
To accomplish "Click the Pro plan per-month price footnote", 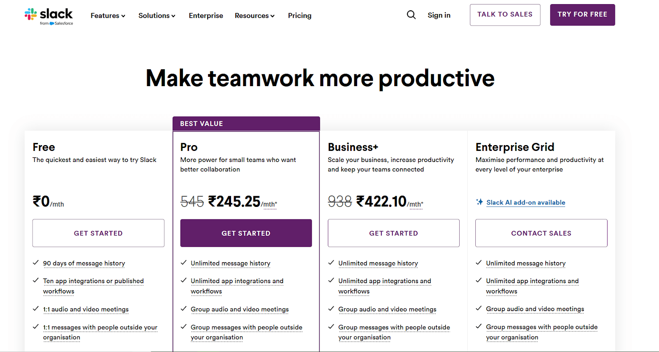I will point(270,204).
